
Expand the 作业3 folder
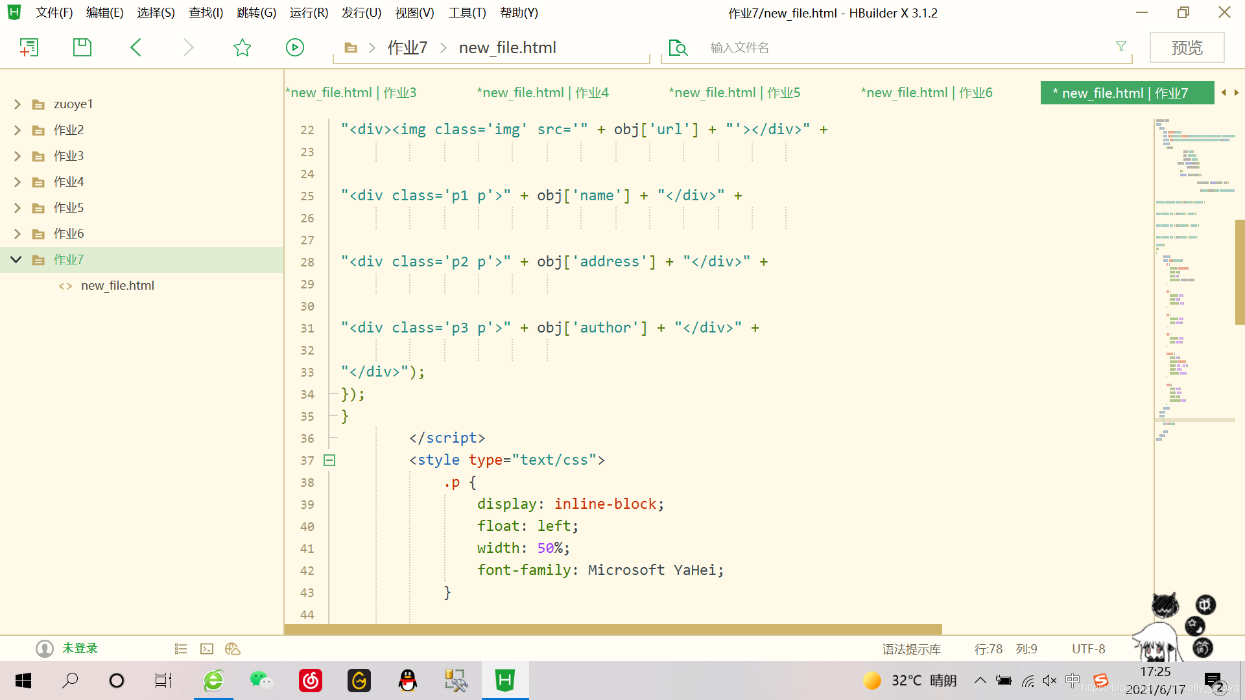[x=18, y=156]
